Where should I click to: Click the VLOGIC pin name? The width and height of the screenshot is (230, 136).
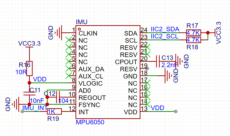click(x=90, y=84)
